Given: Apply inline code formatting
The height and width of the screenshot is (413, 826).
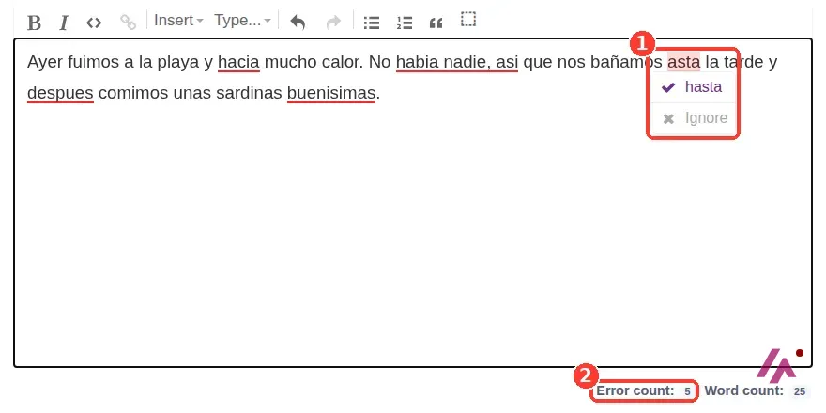Looking at the screenshot, I should [94, 23].
